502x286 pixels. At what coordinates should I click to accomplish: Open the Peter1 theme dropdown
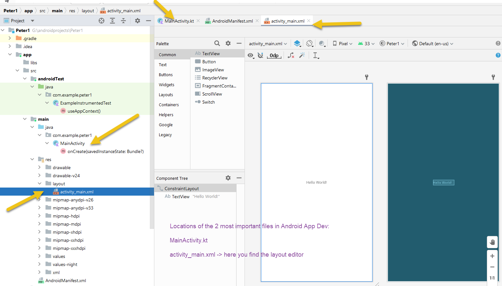point(392,44)
